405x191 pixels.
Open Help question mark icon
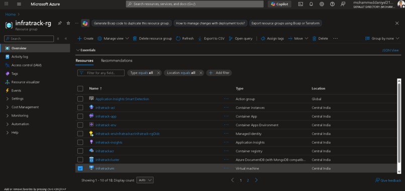point(333,4)
